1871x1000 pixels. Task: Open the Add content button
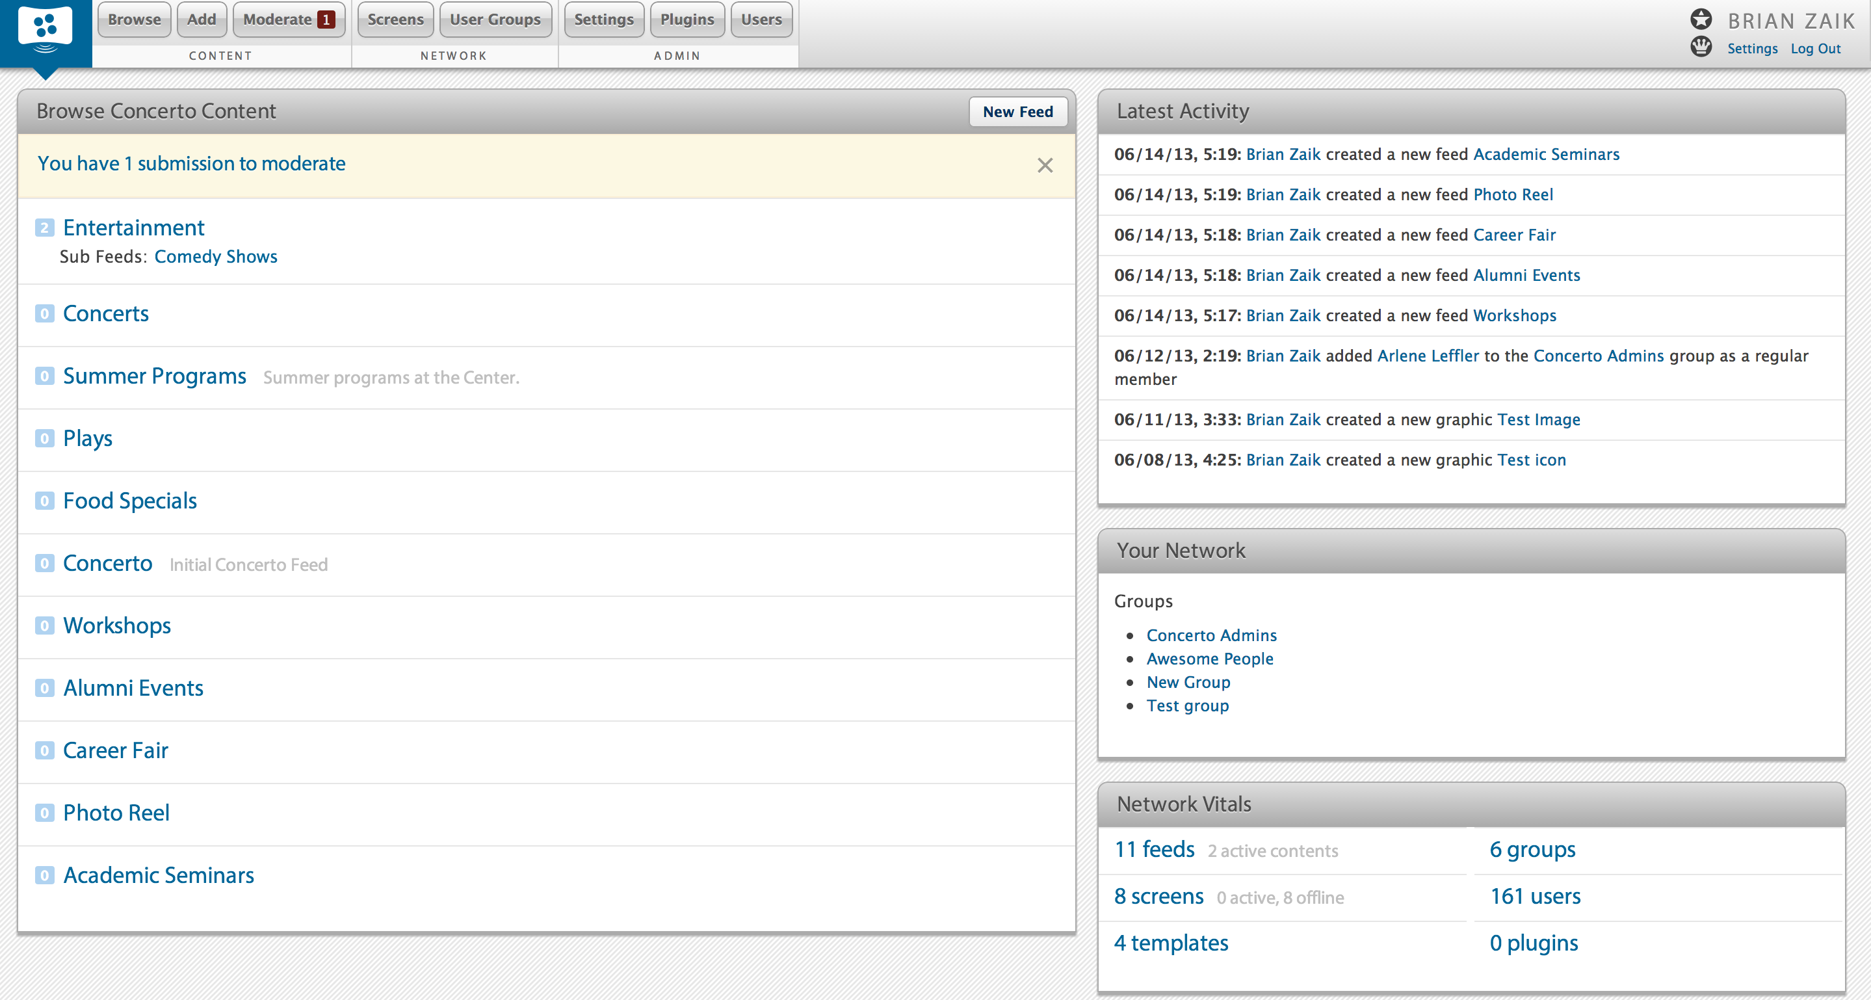(x=201, y=20)
